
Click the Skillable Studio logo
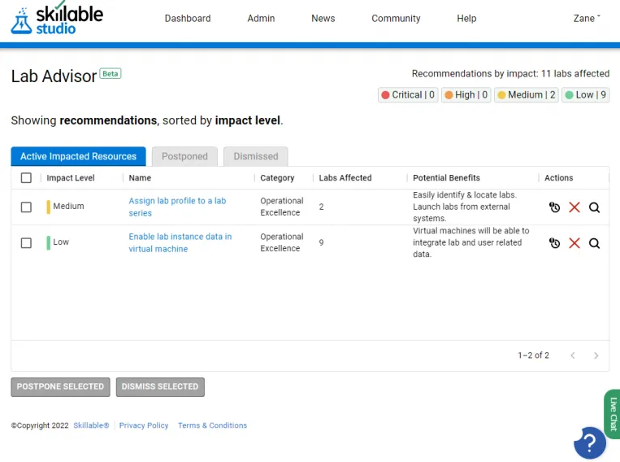coord(57,19)
